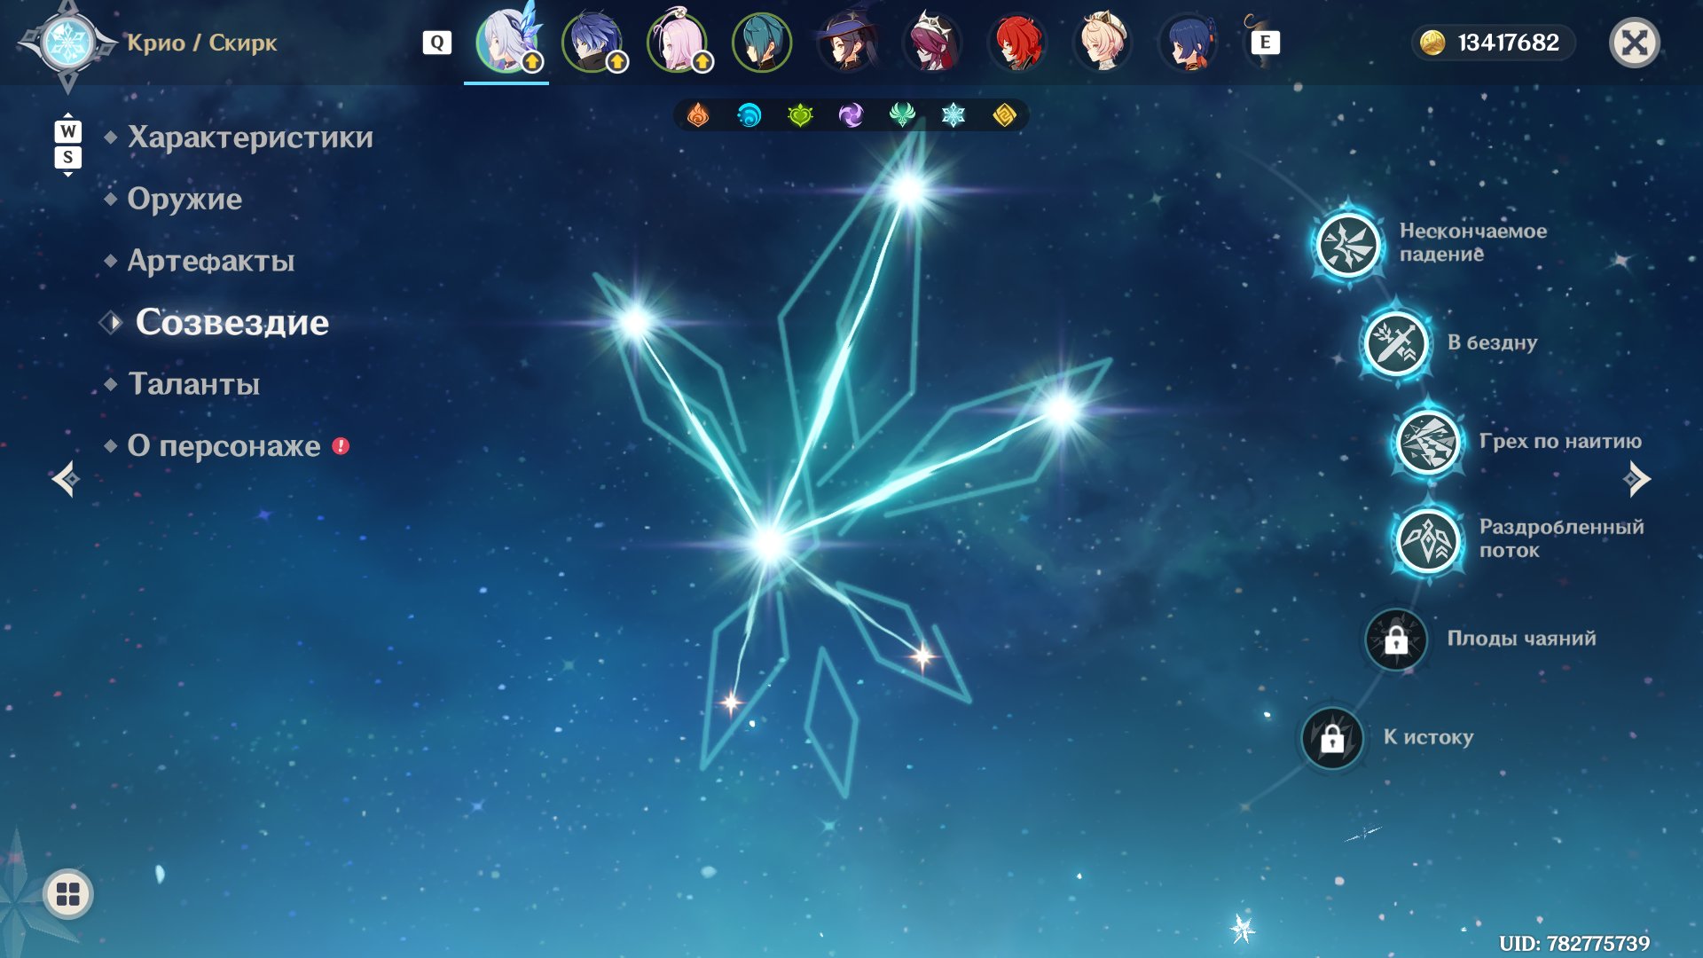This screenshot has width=1703, height=958.
Task: Switch to the pink-haired character avatar
Action: coord(677,42)
